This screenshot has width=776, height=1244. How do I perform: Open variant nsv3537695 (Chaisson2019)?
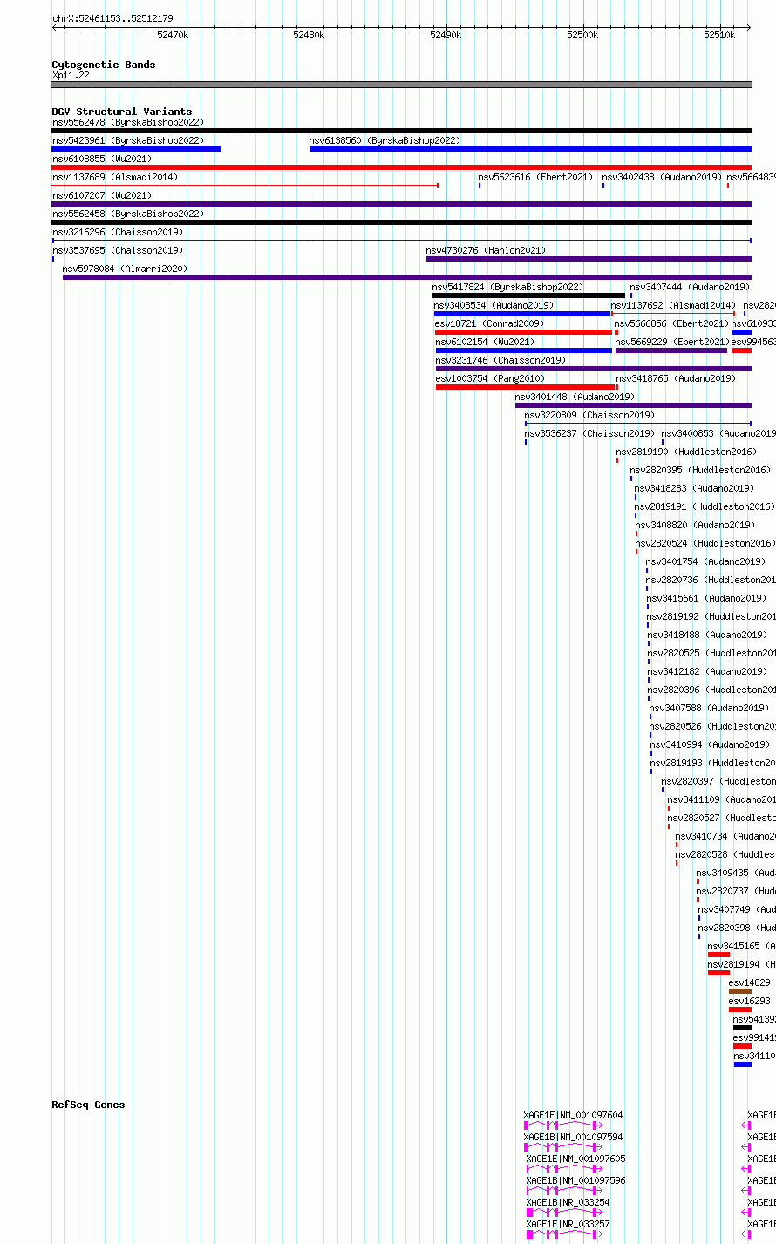point(118,250)
